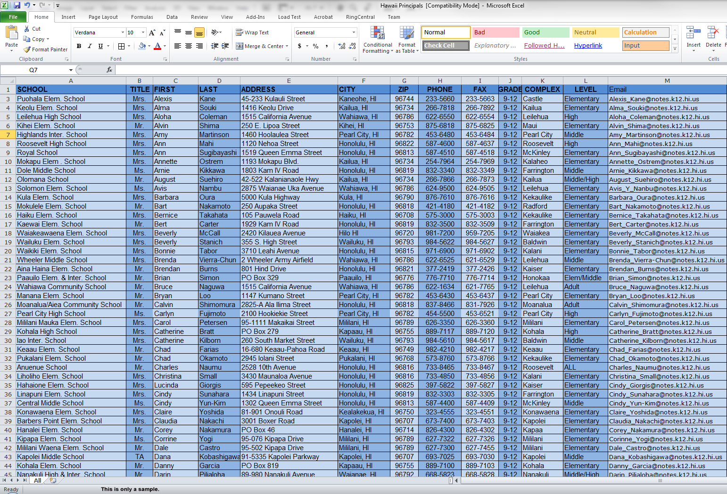Screen dimensions: 727x494
Task: Expand the cell Styles gallery More arrow
Action: click(x=675, y=49)
